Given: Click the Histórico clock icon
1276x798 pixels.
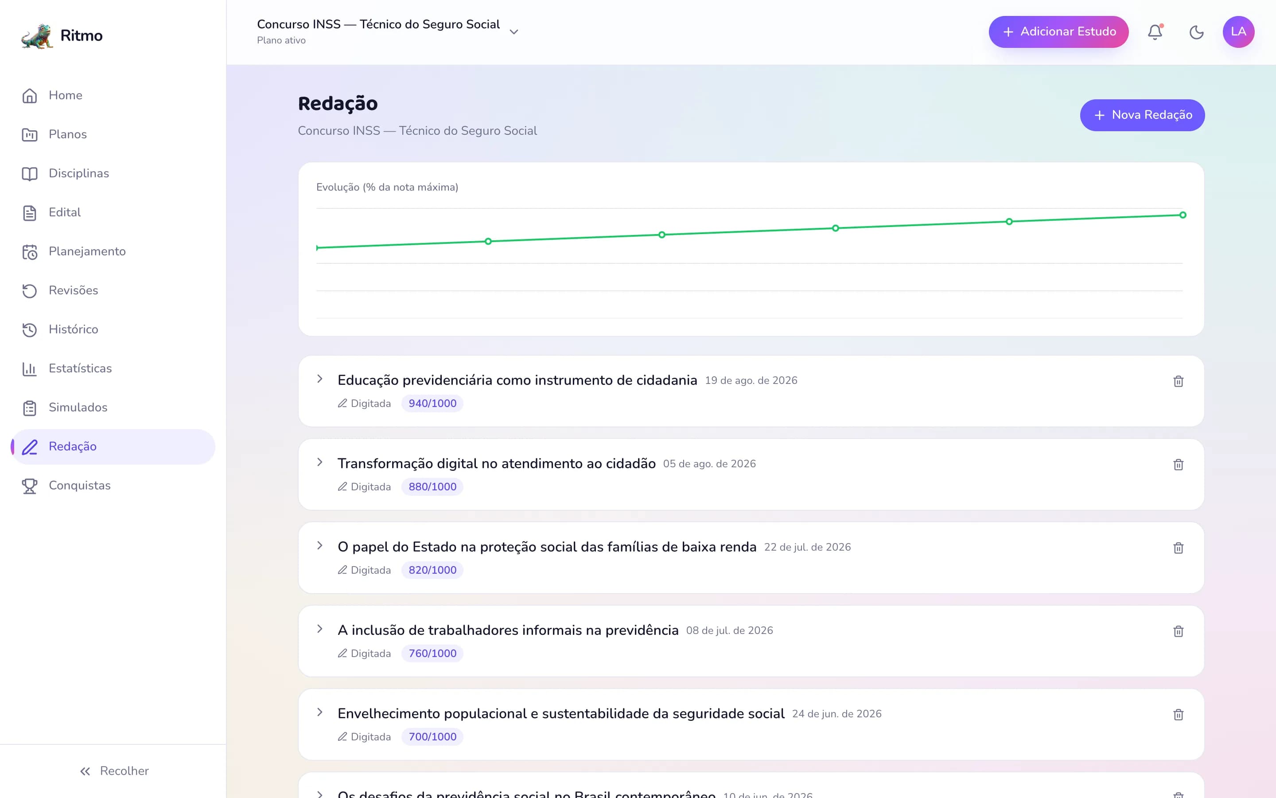Looking at the screenshot, I should coord(30,330).
